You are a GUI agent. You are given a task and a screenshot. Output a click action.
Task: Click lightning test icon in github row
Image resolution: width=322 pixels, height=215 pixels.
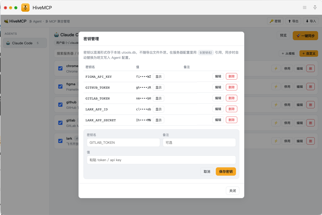pos(276,105)
